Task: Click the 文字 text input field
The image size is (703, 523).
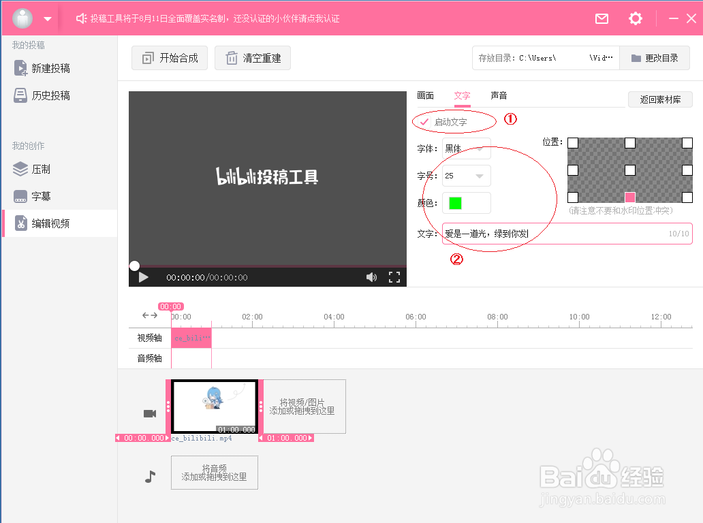Action: click(x=567, y=234)
